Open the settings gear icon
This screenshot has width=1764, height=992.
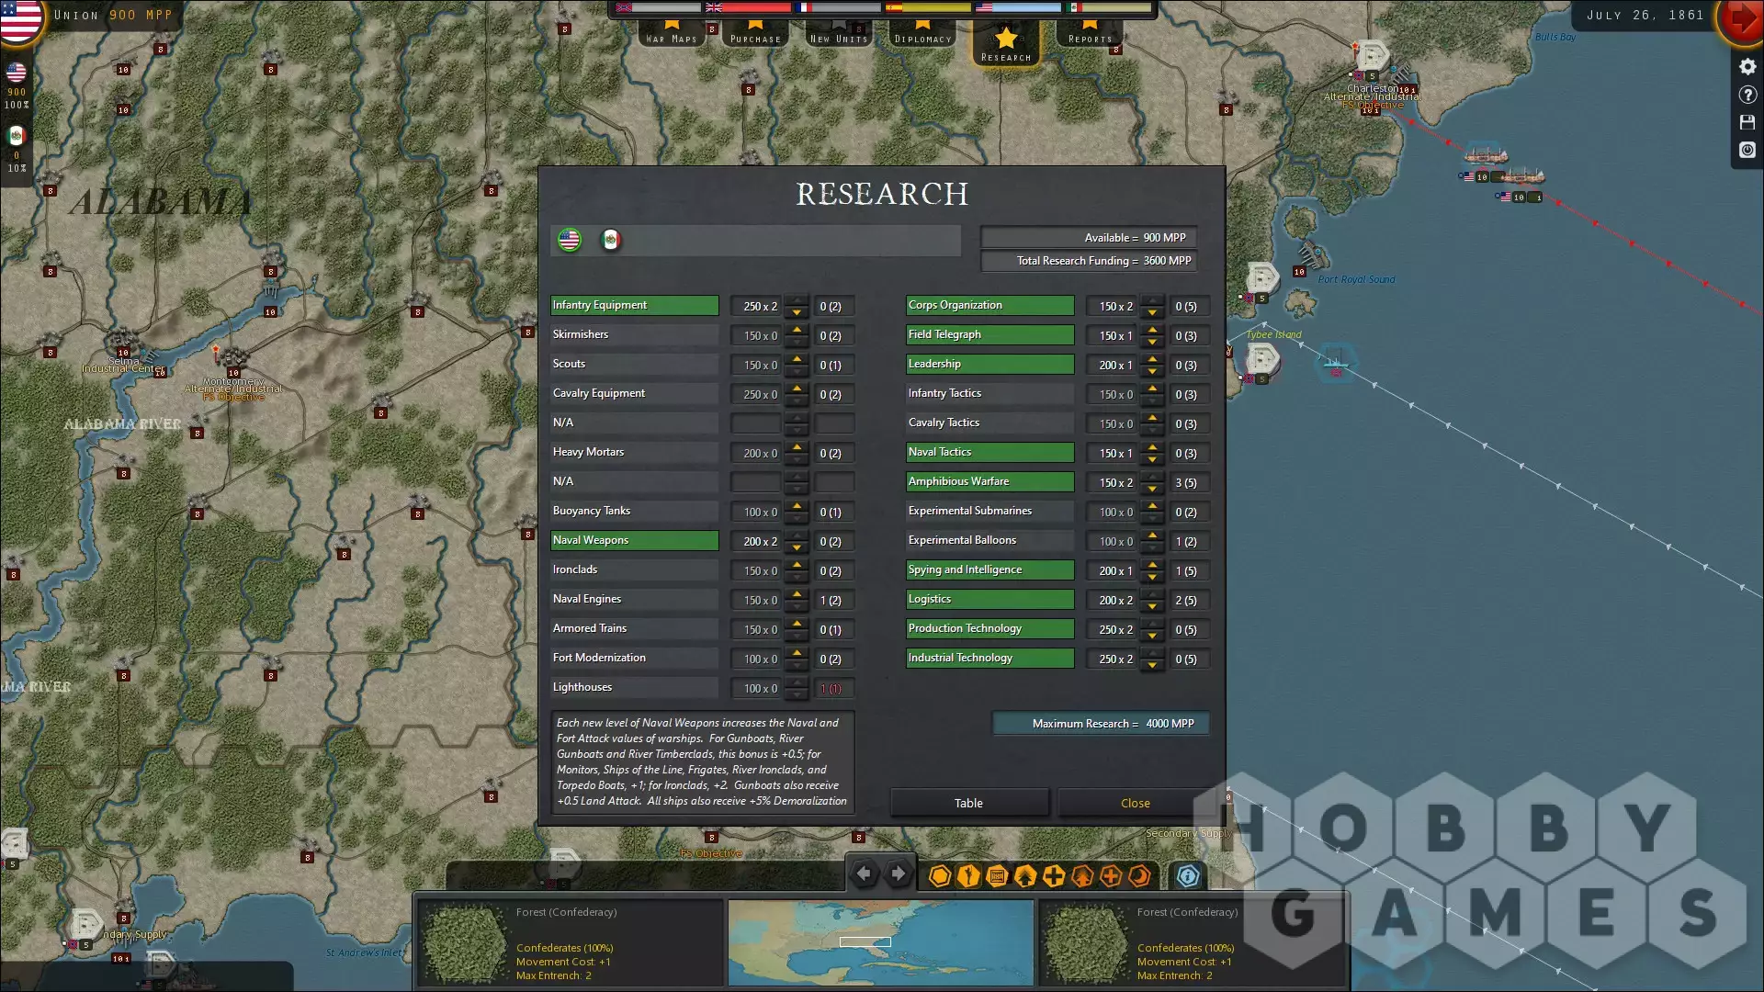pos(1747,67)
